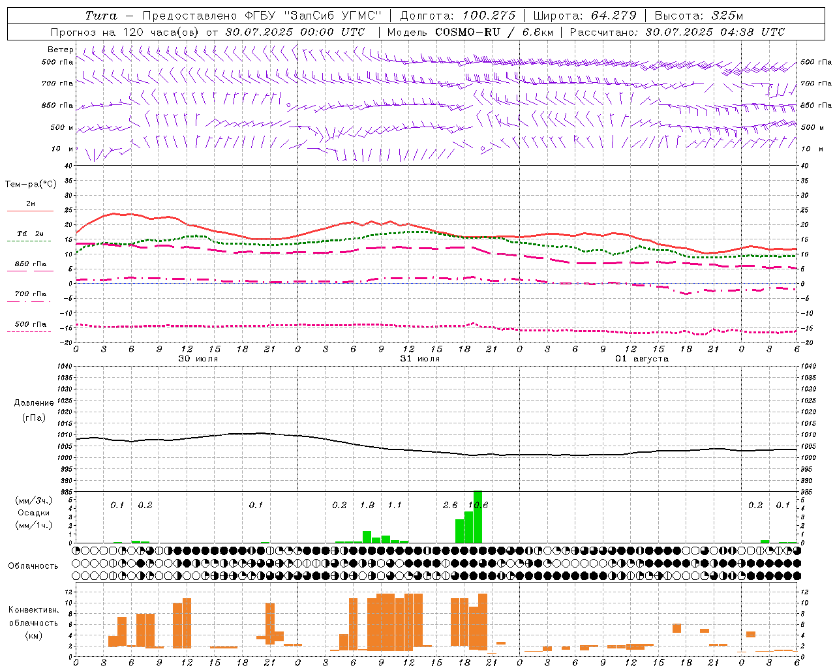835x668 pixels.
Task: Click the date label "30 июля"
Action: (198, 359)
